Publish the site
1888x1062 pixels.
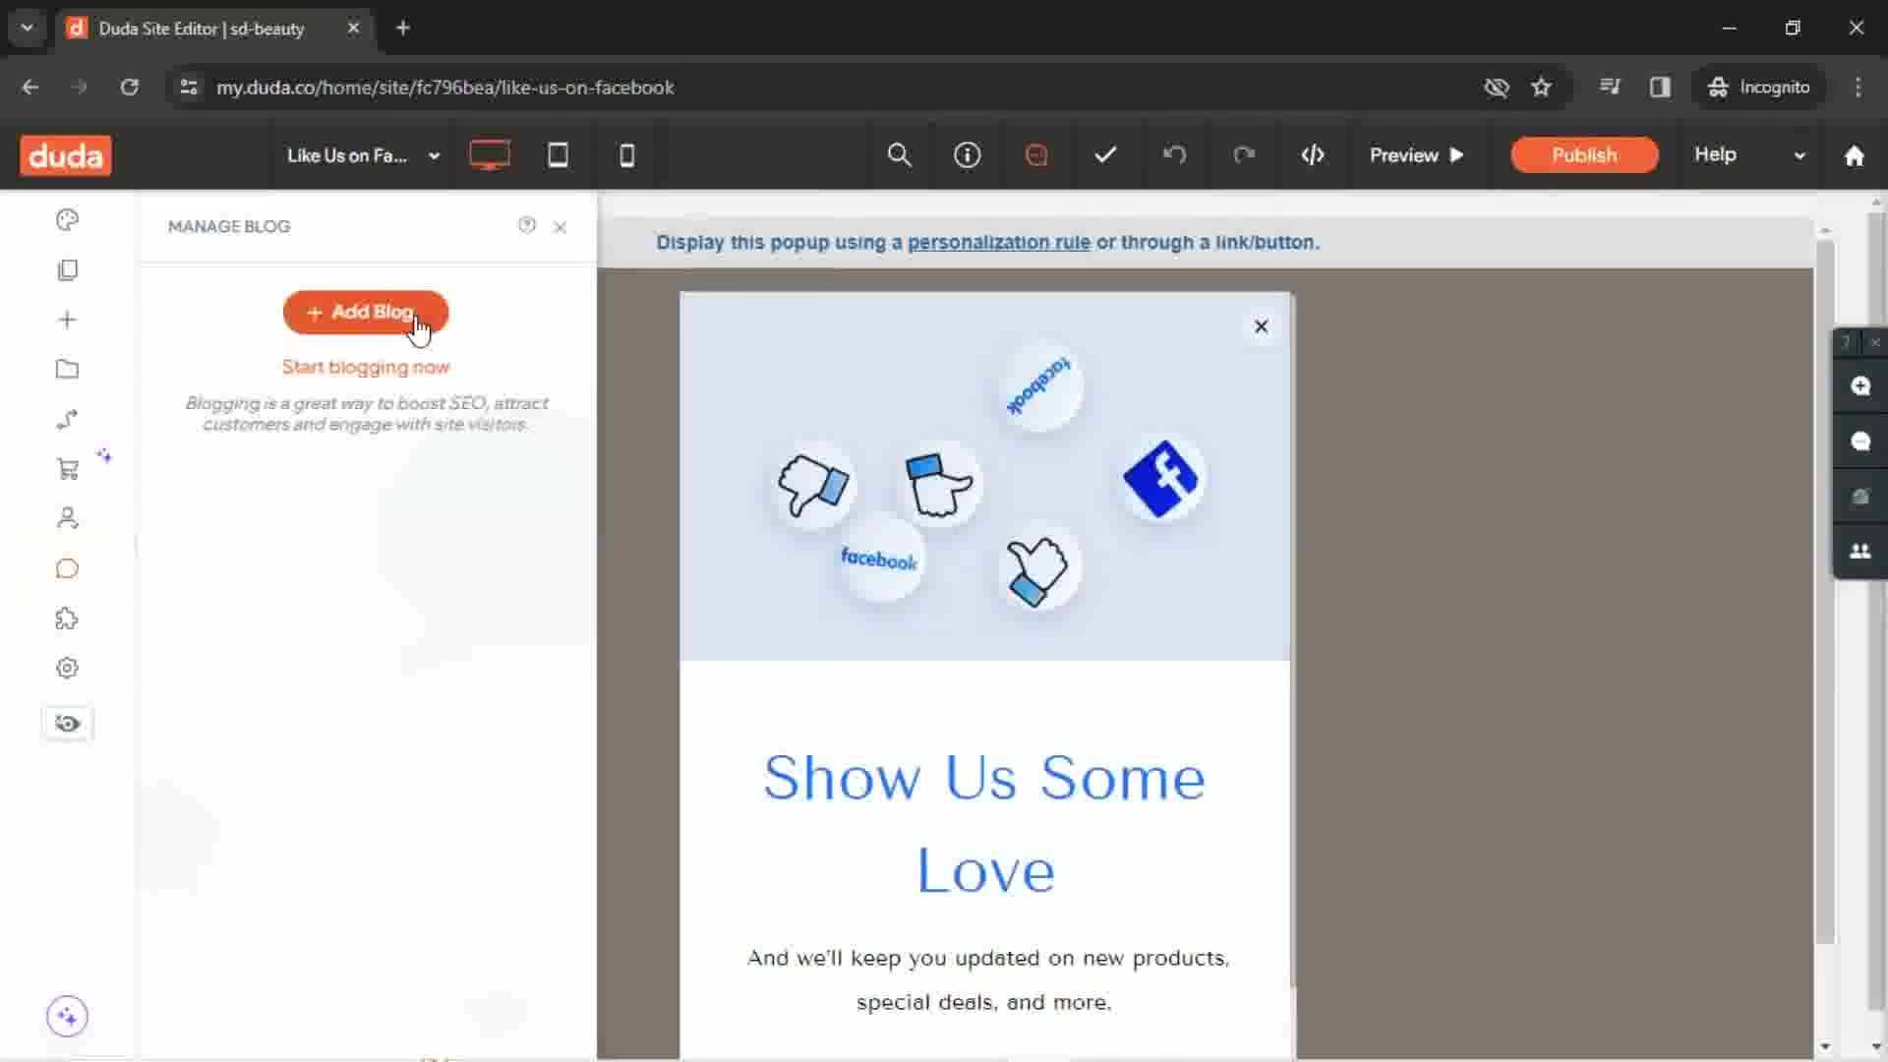coord(1584,155)
